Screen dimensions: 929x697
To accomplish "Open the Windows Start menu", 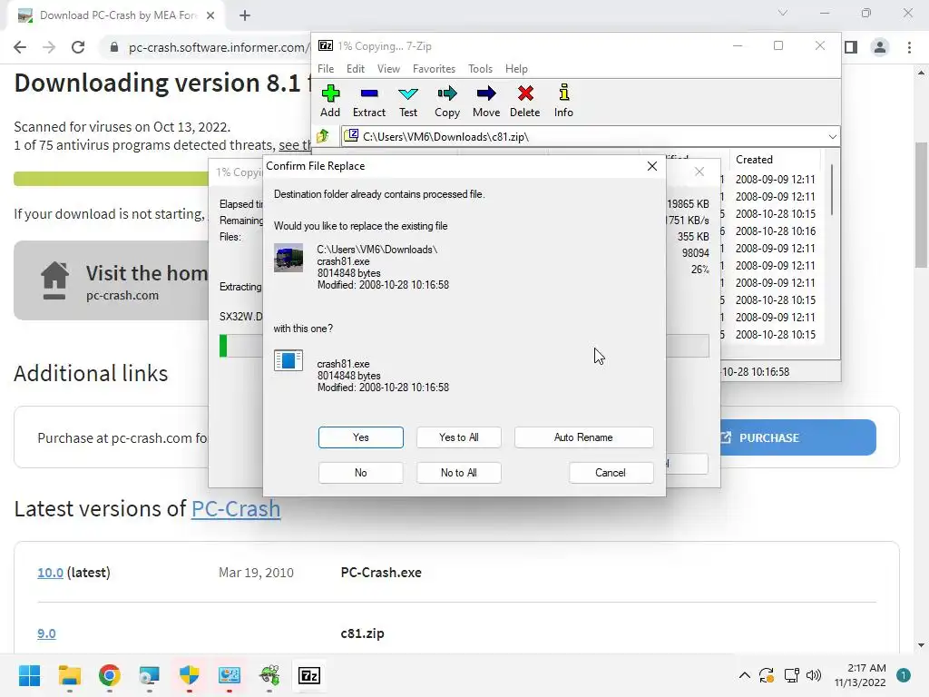I will pyautogui.click(x=29, y=675).
